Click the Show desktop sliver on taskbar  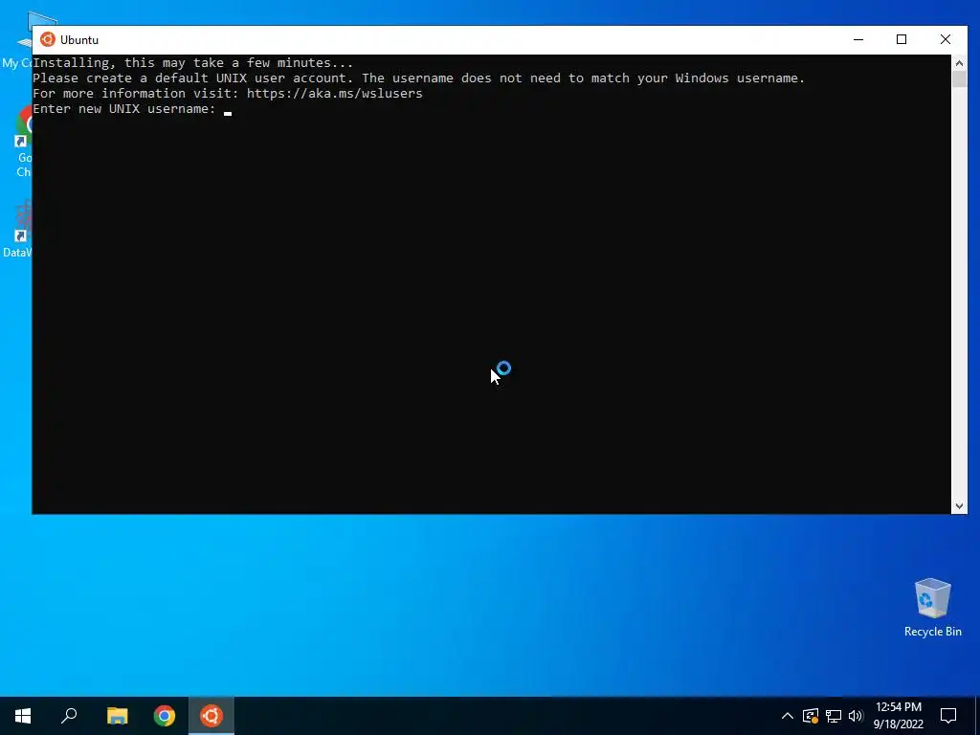[x=977, y=716]
